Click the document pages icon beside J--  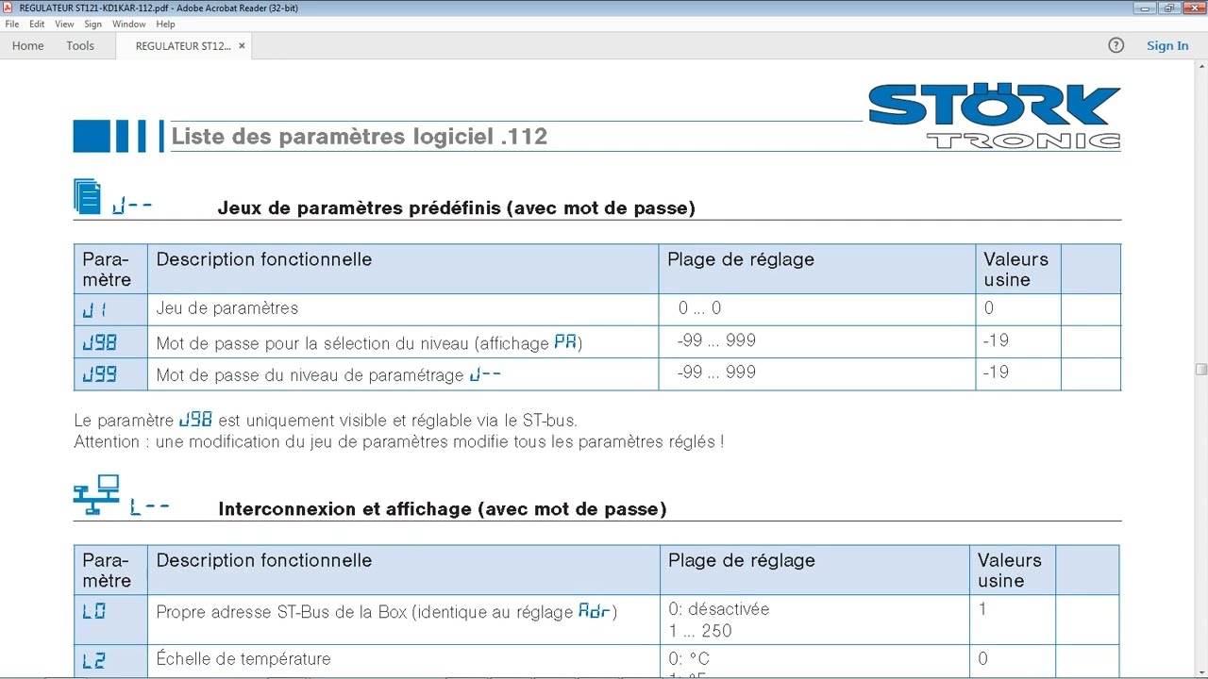pyautogui.click(x=88, y=197)
